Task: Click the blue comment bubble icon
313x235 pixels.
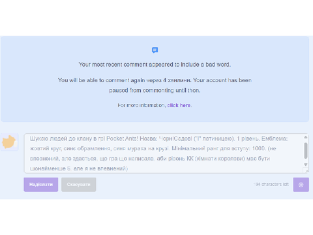Action: tap(155, 50)
